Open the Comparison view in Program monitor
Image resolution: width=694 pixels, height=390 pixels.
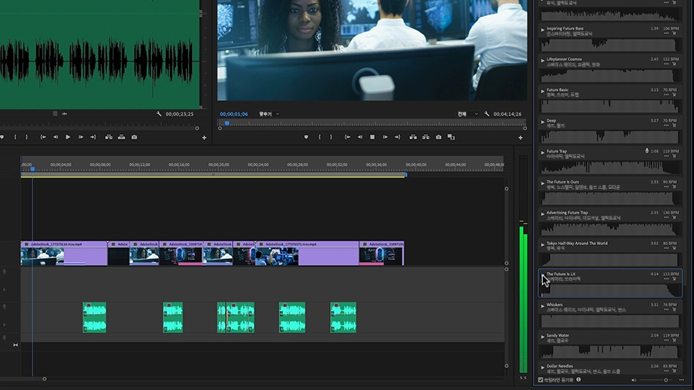[451, 137]
